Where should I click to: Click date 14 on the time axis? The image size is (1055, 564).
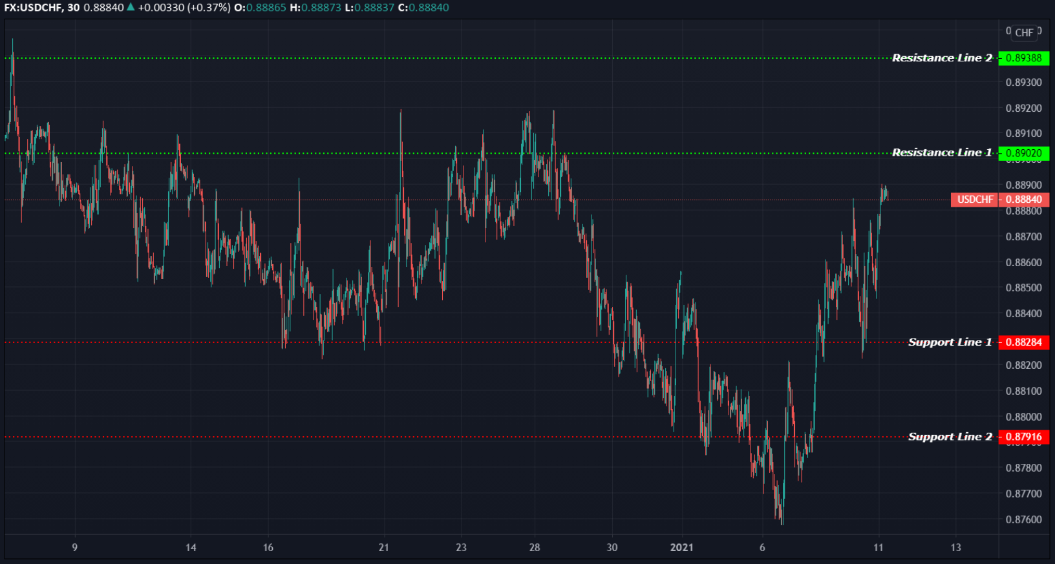pos(191,548)
